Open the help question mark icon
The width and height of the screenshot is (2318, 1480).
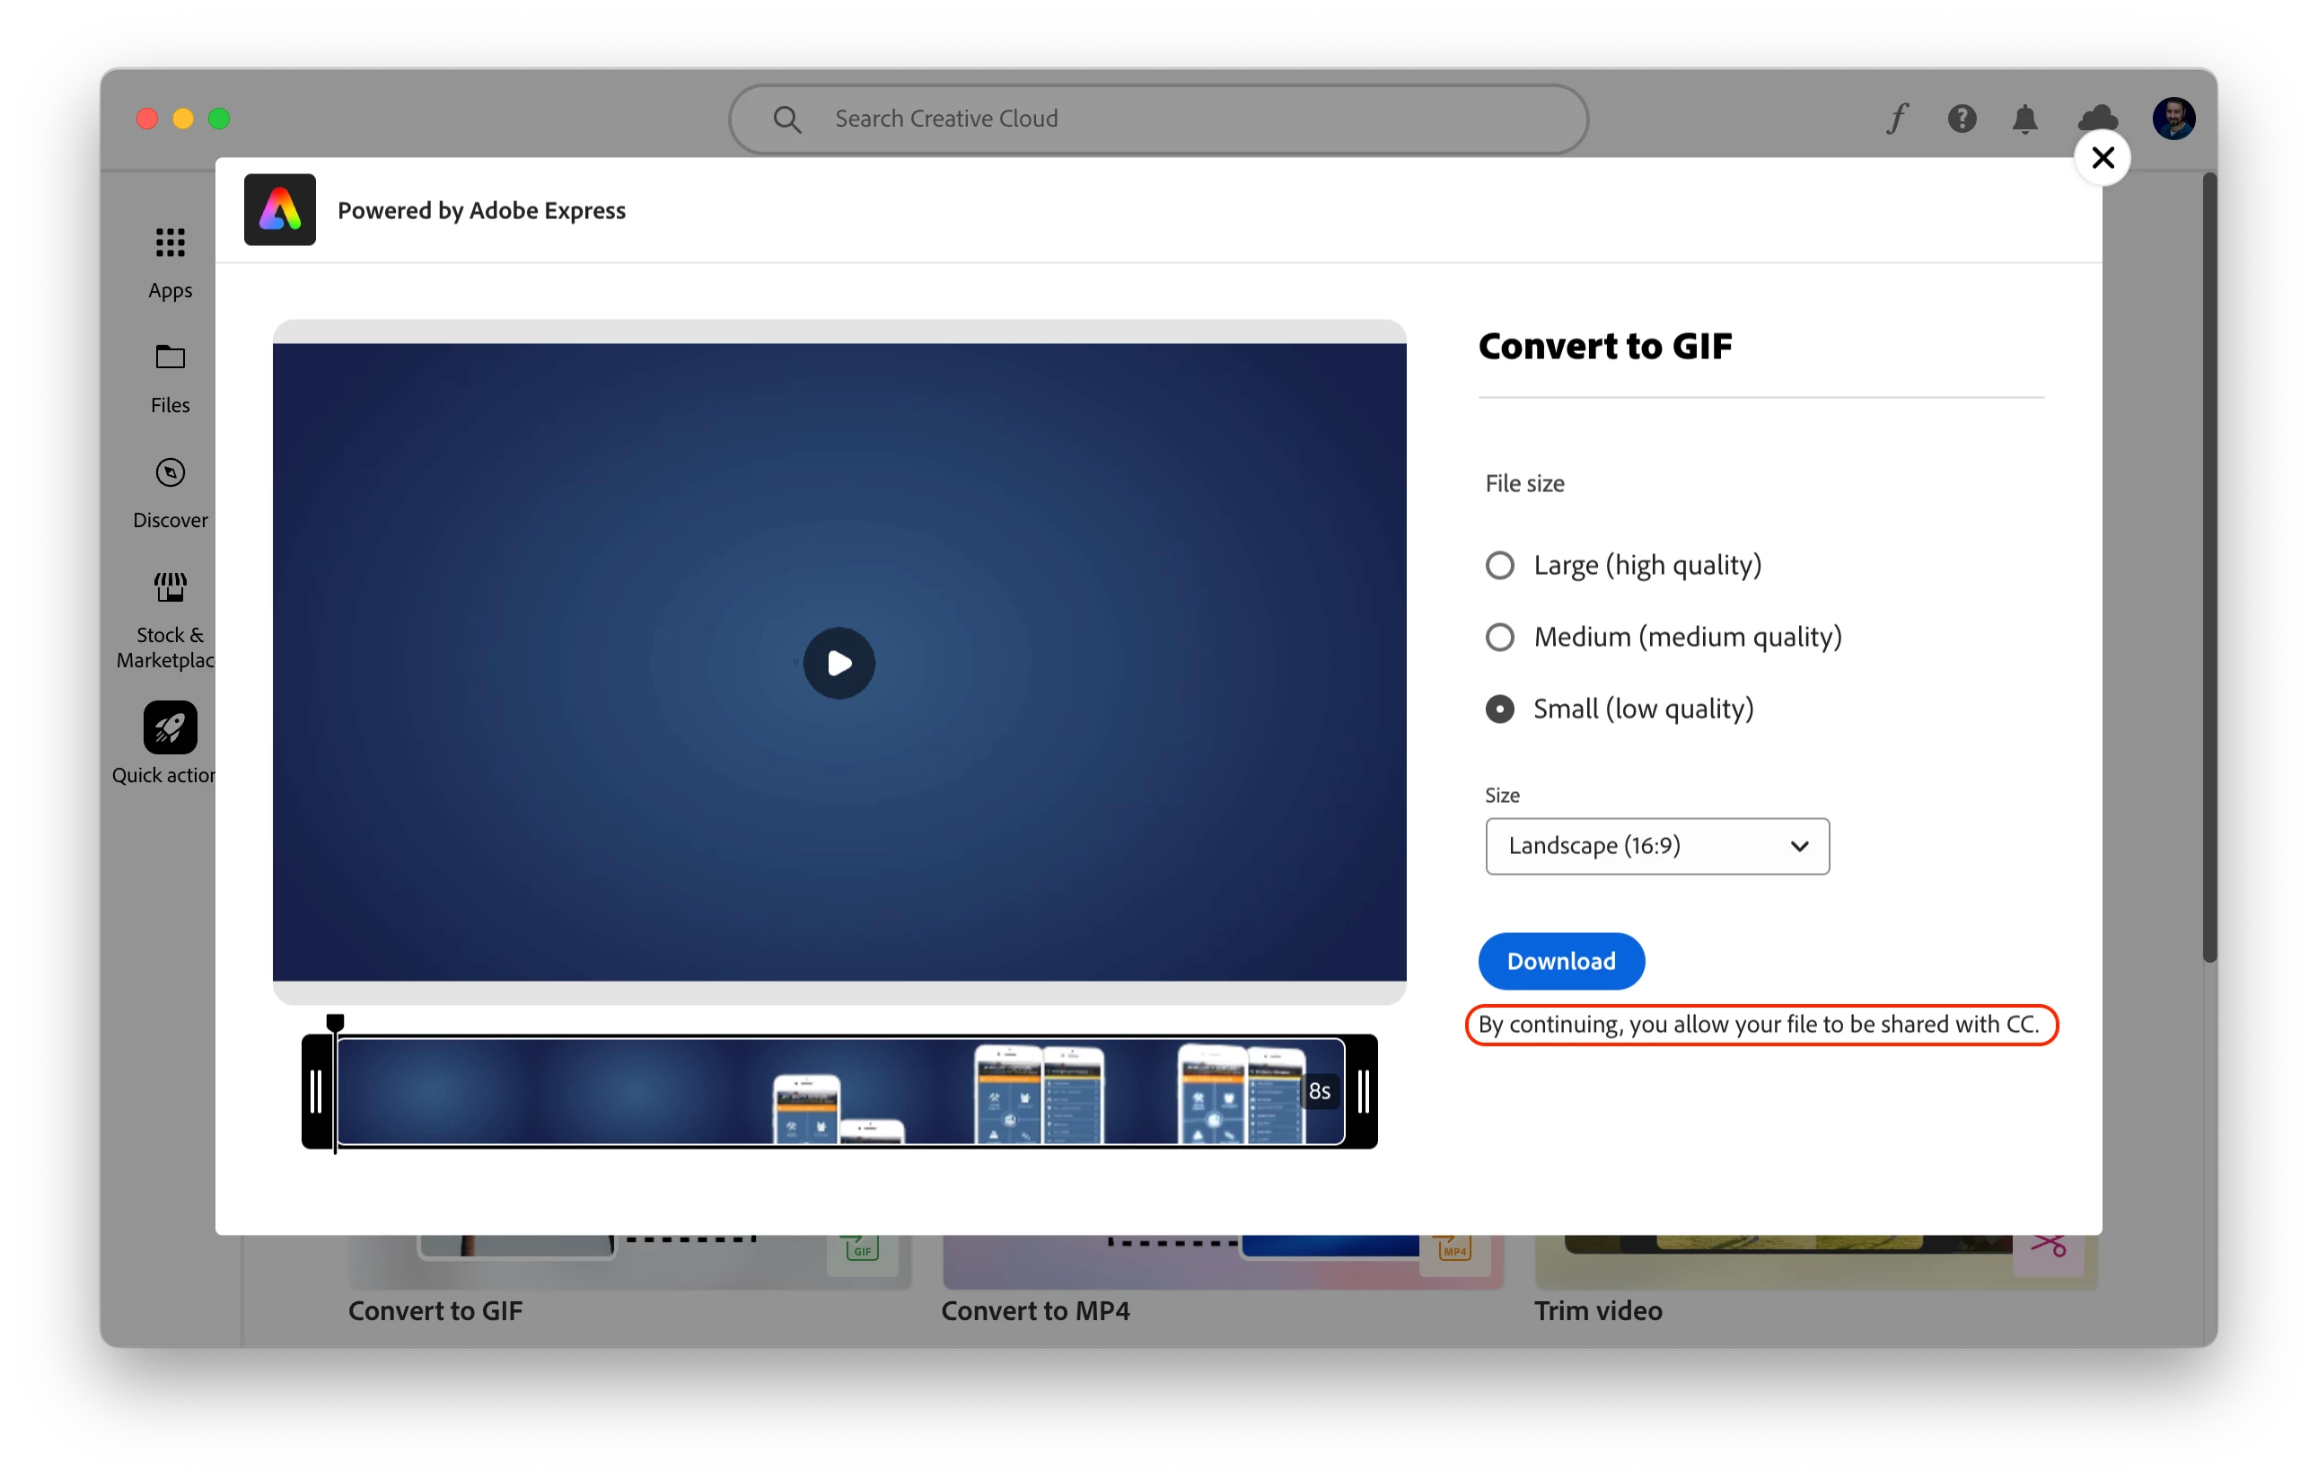(1961, 119)
